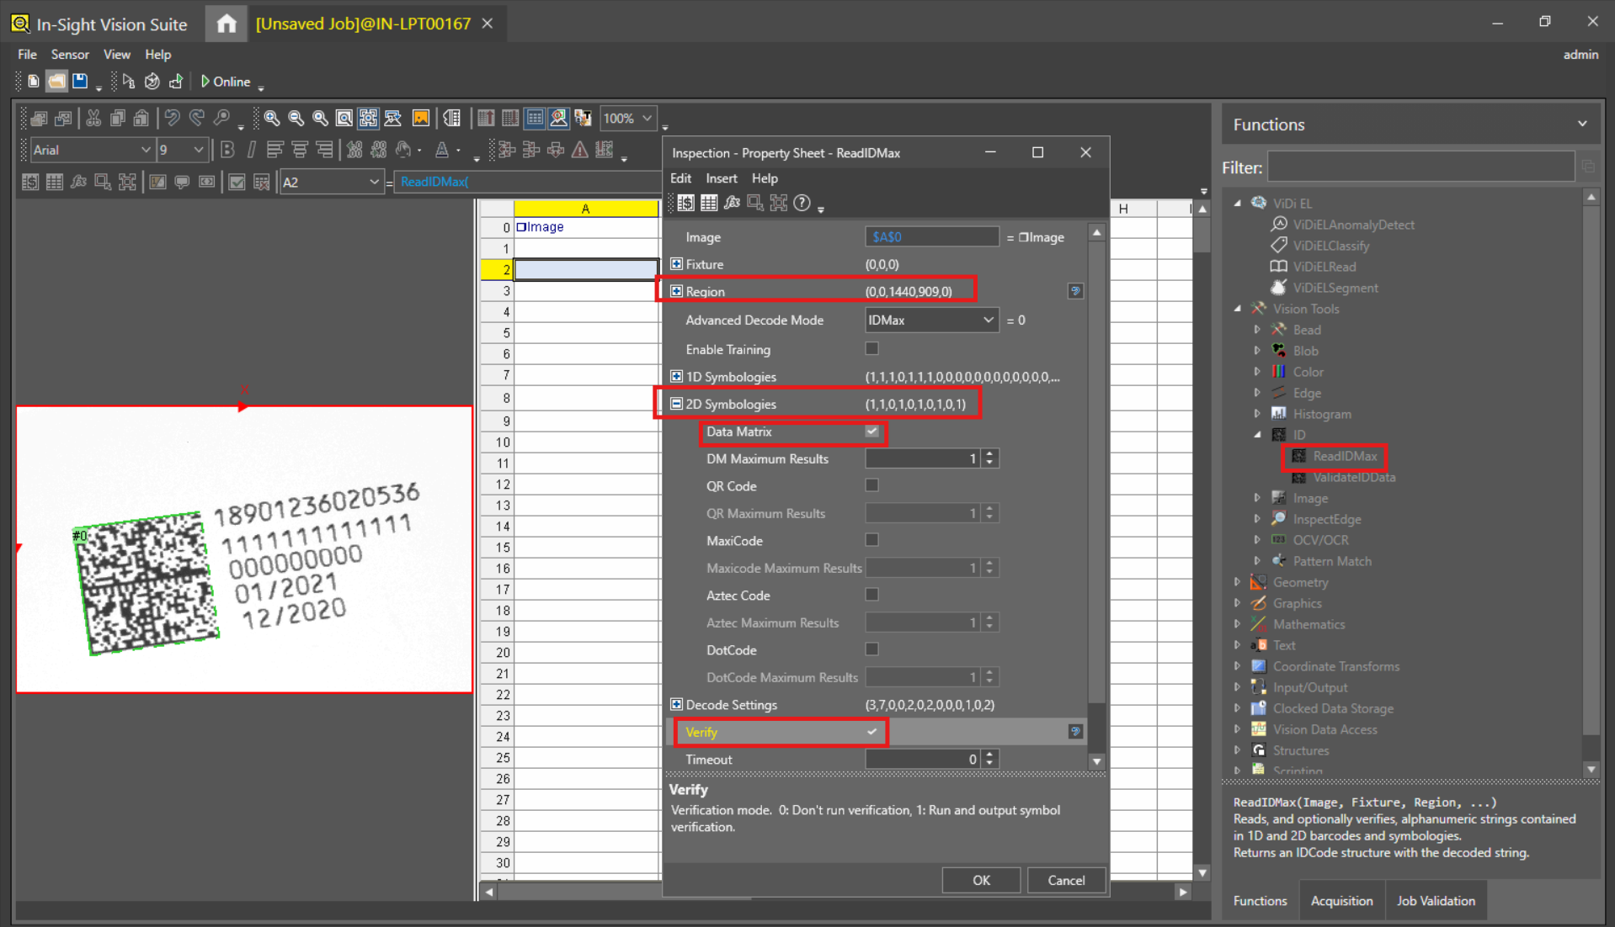Open the File menu
Viewport: 1615px width, 927px height.
click(x=27, y=55)
